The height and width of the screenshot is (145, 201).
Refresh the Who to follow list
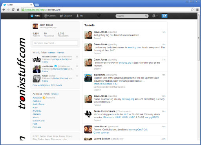pos(52,53)
